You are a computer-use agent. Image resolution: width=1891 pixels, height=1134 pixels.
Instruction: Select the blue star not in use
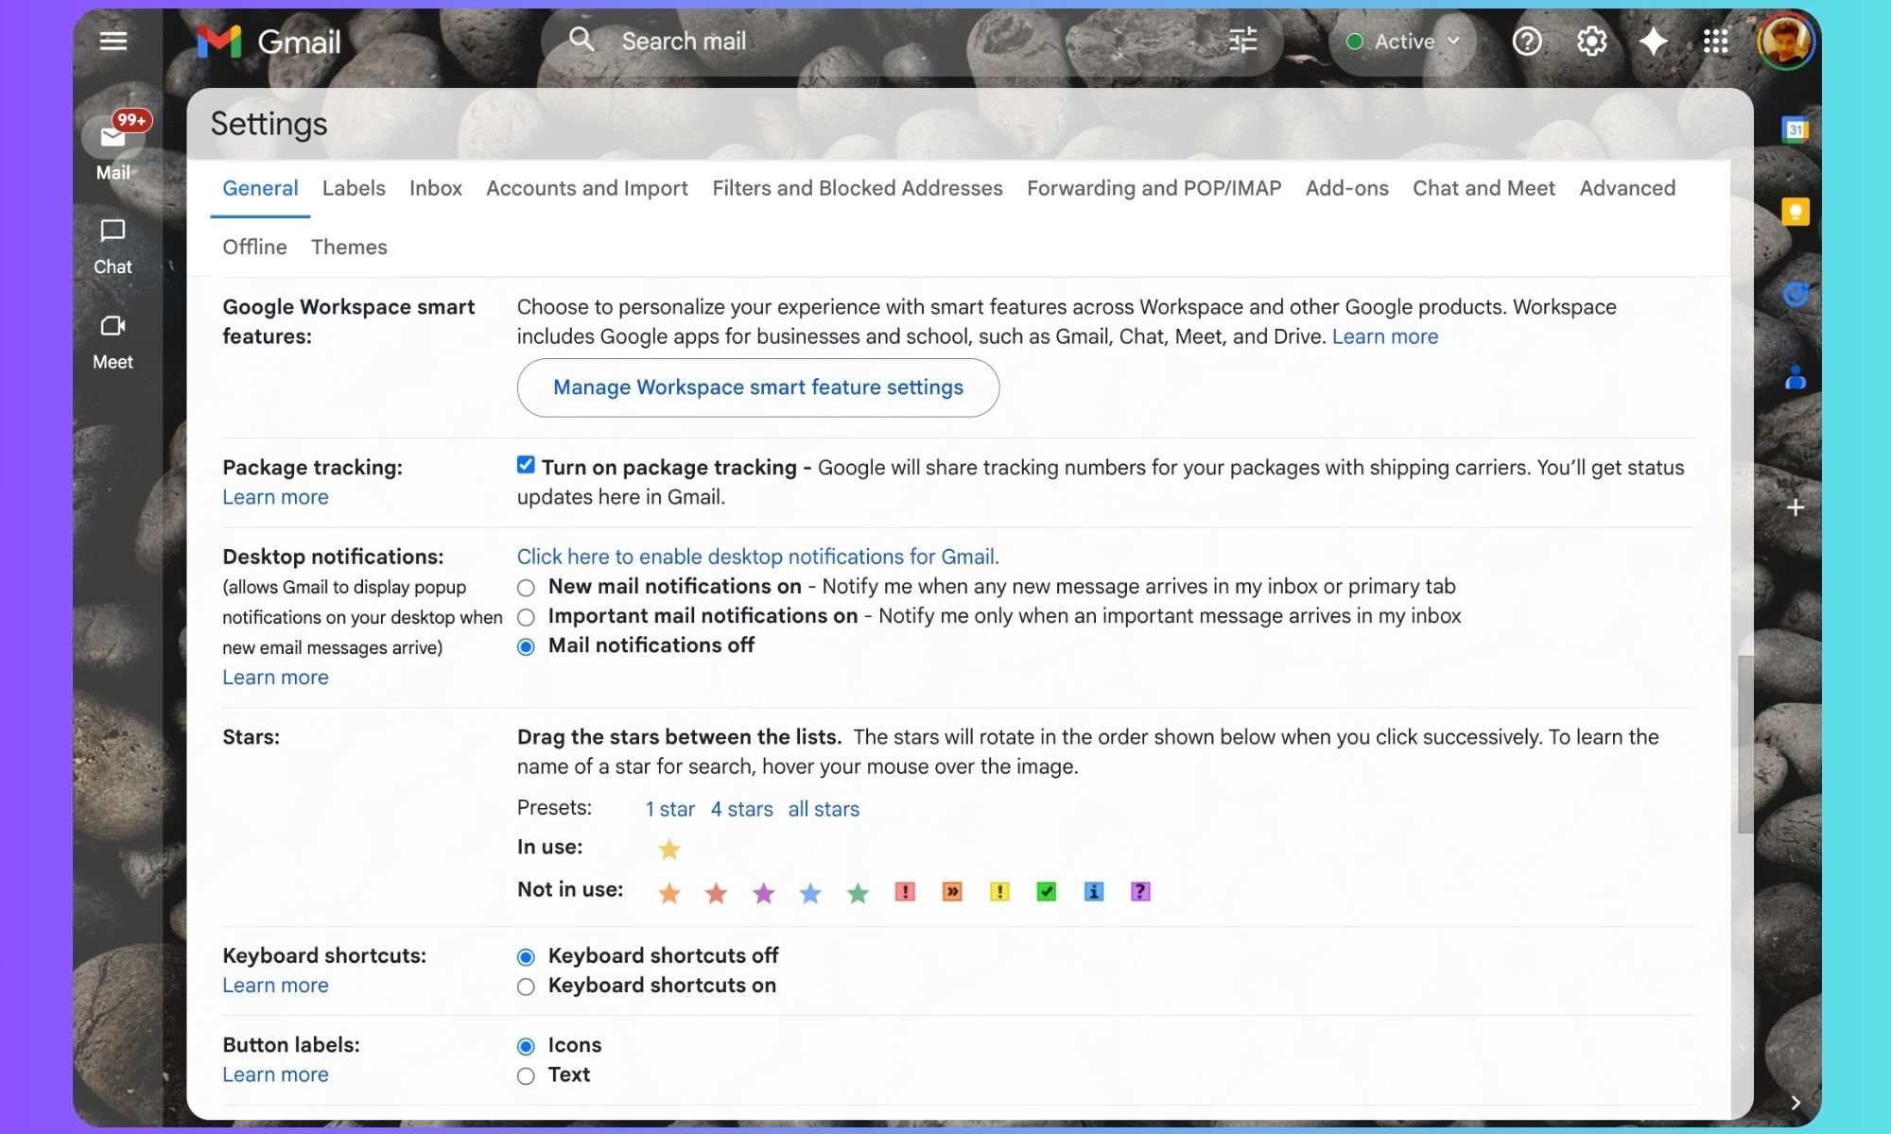[x=810, y=892]
